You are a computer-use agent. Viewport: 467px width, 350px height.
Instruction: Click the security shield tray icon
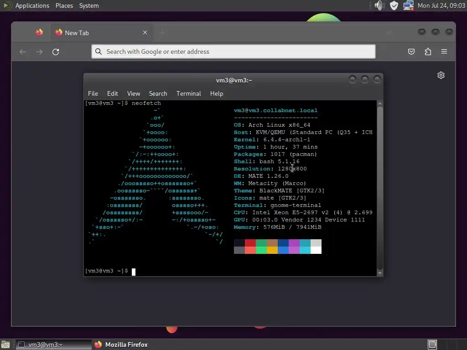click(394, 5)
